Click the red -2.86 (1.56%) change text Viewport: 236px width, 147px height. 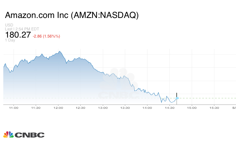pos(46,36)
